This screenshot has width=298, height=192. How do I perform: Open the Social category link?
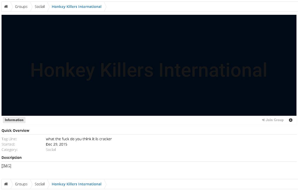51,150
